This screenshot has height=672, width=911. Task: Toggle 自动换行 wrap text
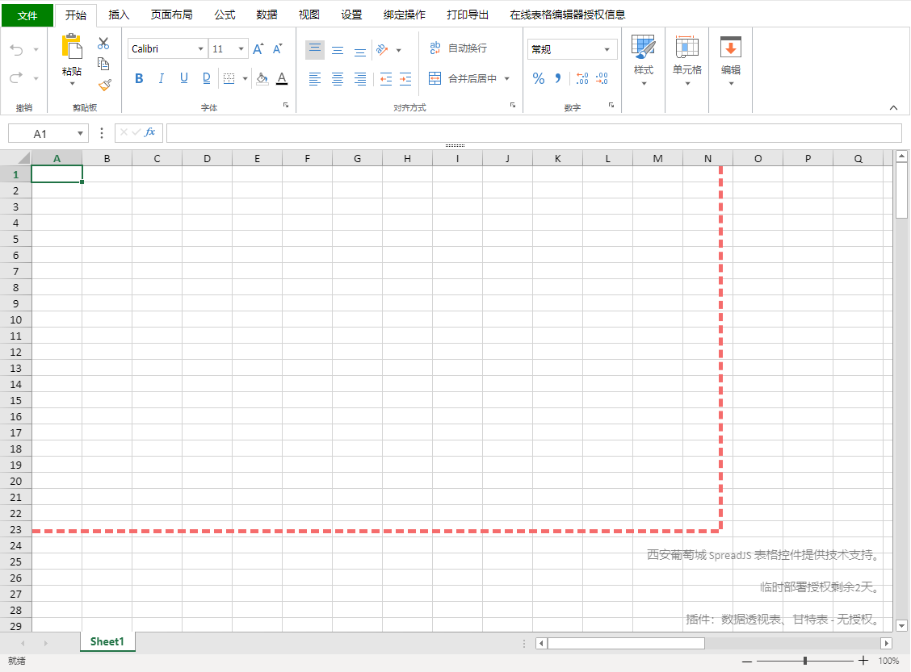coord(458,48)
